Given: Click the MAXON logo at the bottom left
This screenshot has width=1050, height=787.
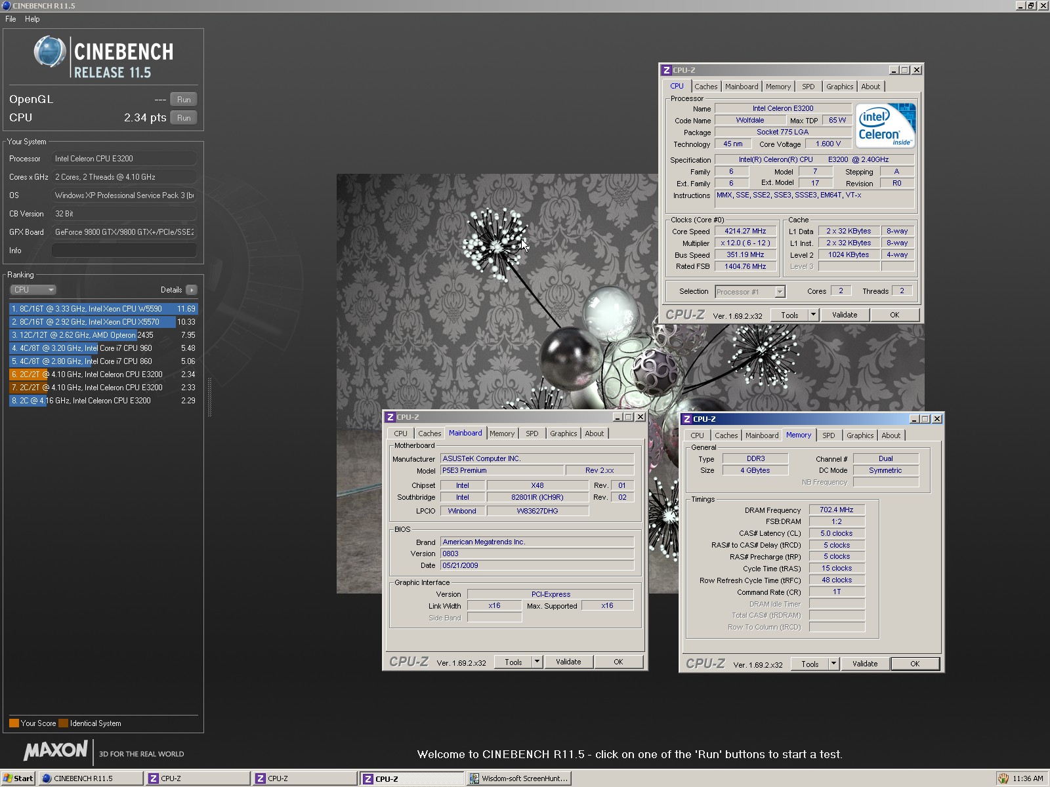Looking at the screenshot, I should (56, 750).
